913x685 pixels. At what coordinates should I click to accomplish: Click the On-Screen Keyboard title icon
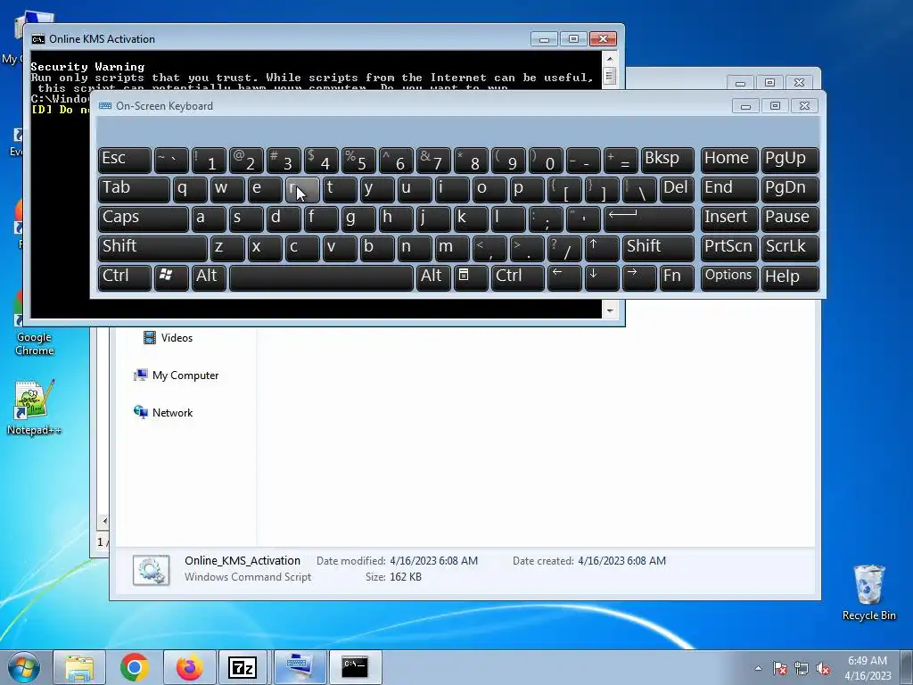[x=105, y=105]
